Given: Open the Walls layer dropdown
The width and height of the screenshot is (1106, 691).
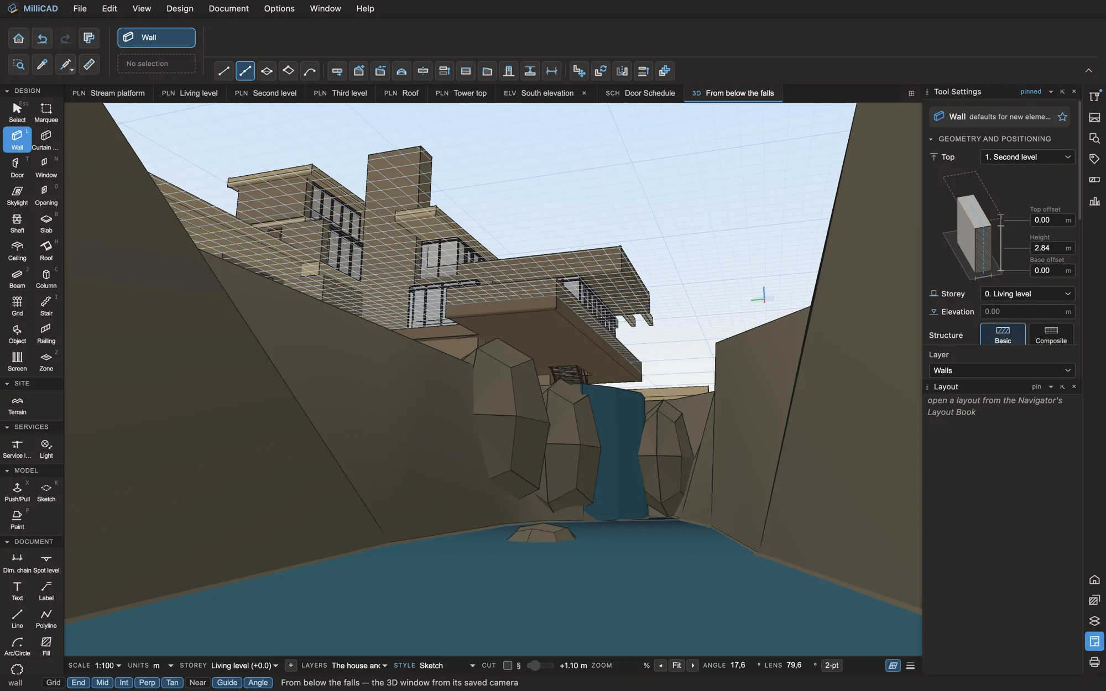Looking at the screenshot, I should (x=1002, y=370).
